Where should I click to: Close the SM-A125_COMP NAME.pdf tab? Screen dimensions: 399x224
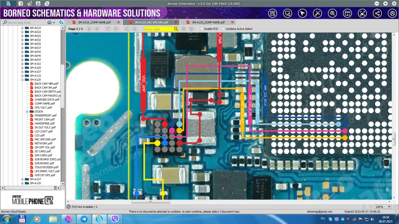[x=232, y=22]
